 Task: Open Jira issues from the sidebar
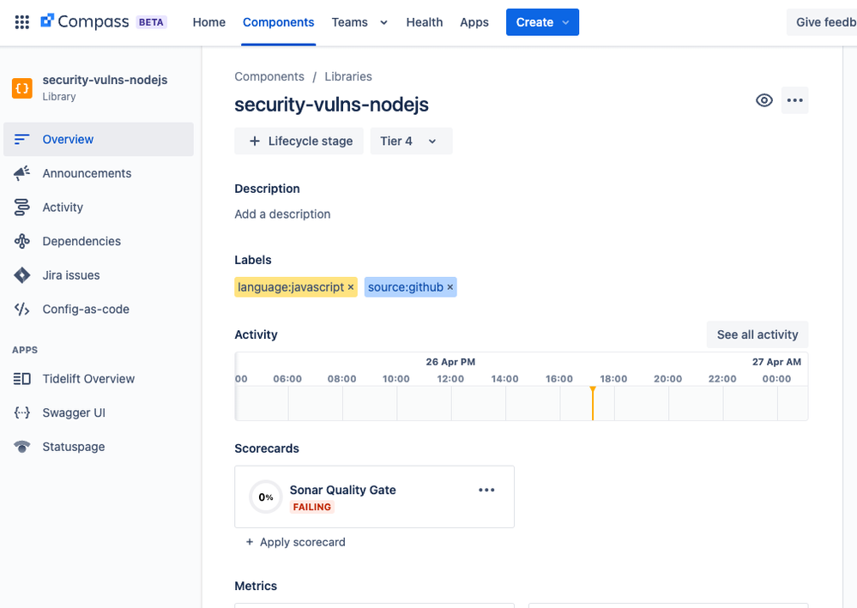tap(99, 274)
